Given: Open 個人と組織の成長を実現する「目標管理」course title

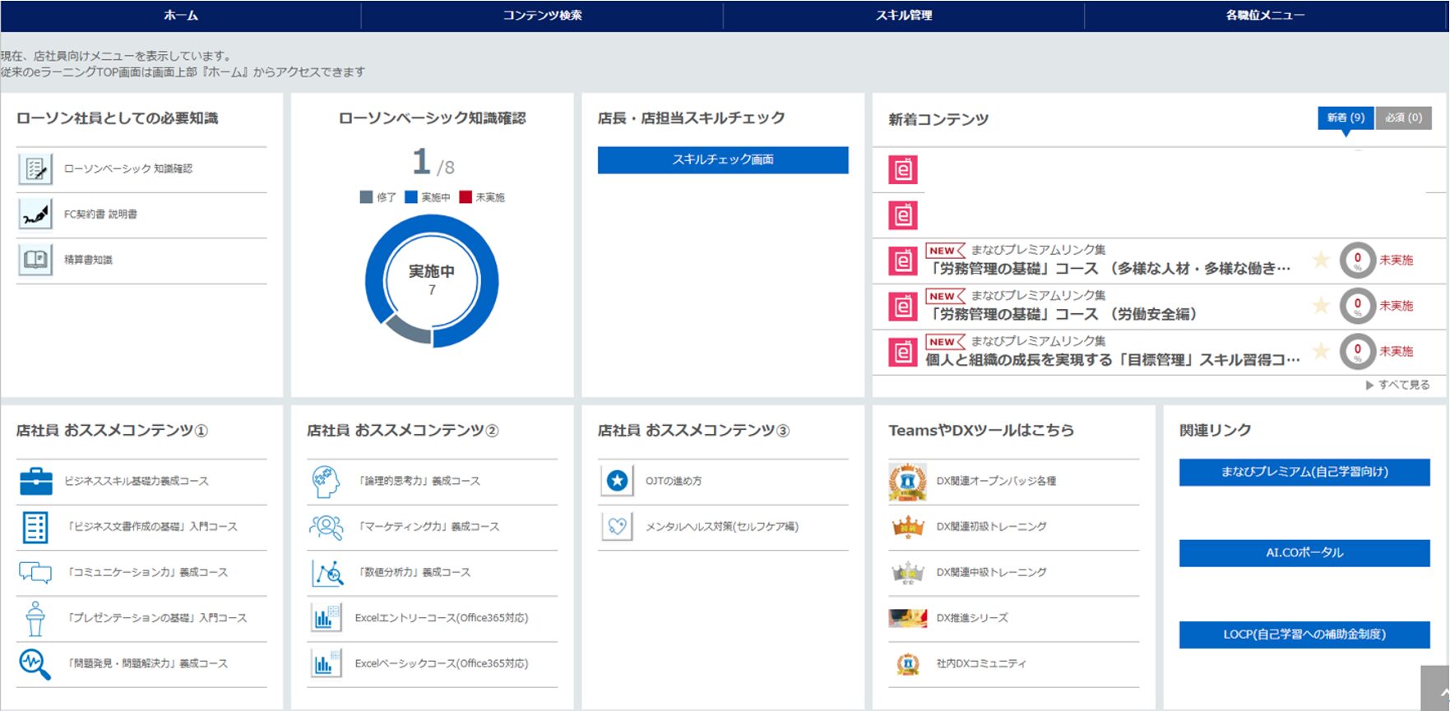Looking at the screenshot, I should (x=1114, y=360).
